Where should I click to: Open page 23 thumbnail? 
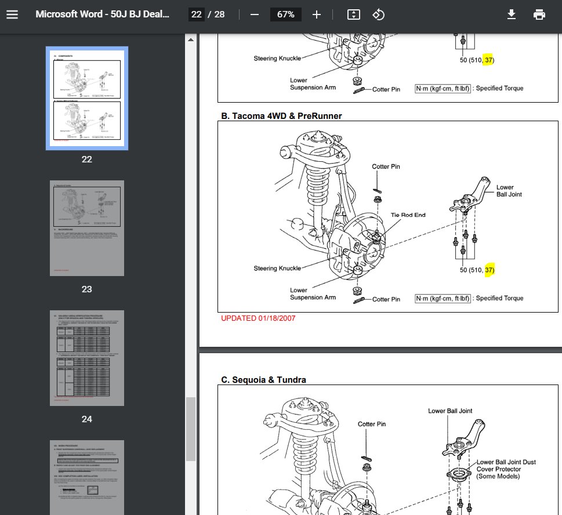[x=87, y=229]
